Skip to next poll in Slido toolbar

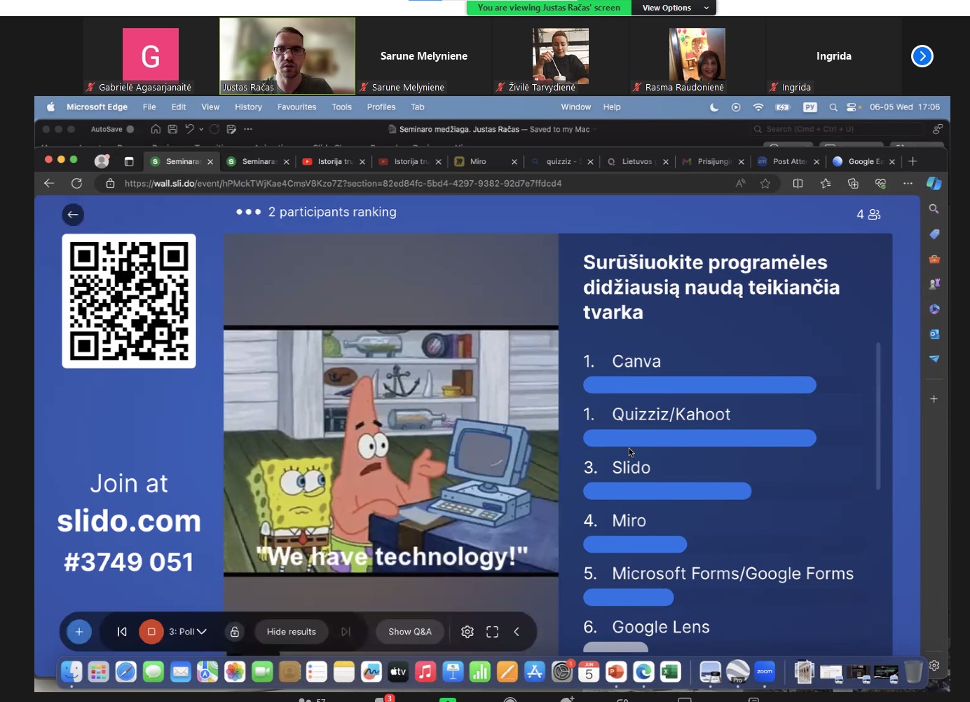pos(346,632)
